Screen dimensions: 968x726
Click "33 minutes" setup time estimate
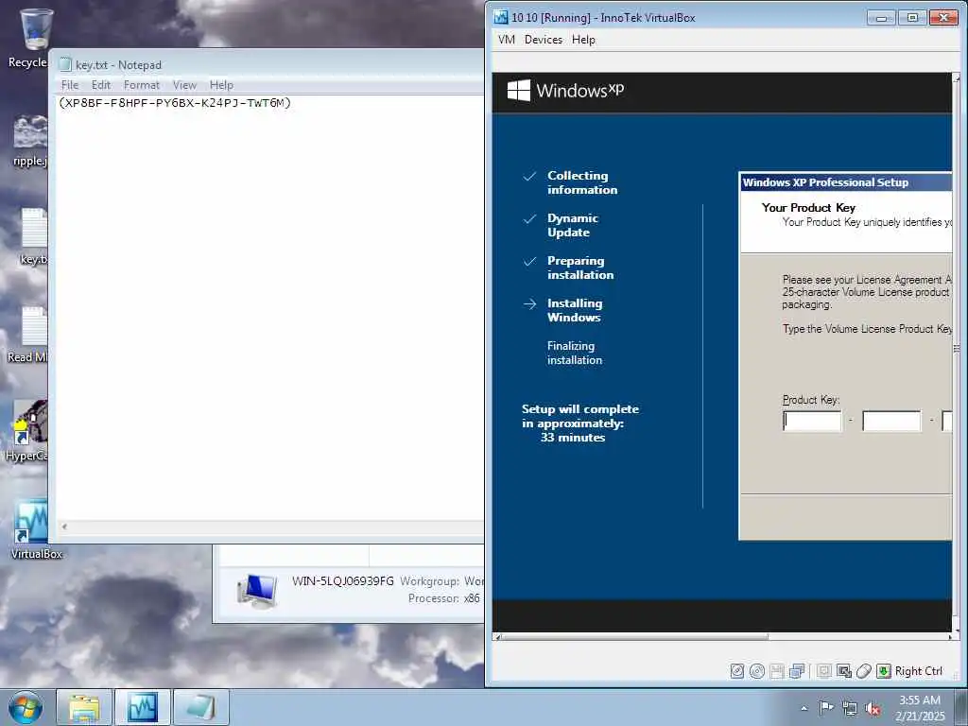(x=573, y=438)
